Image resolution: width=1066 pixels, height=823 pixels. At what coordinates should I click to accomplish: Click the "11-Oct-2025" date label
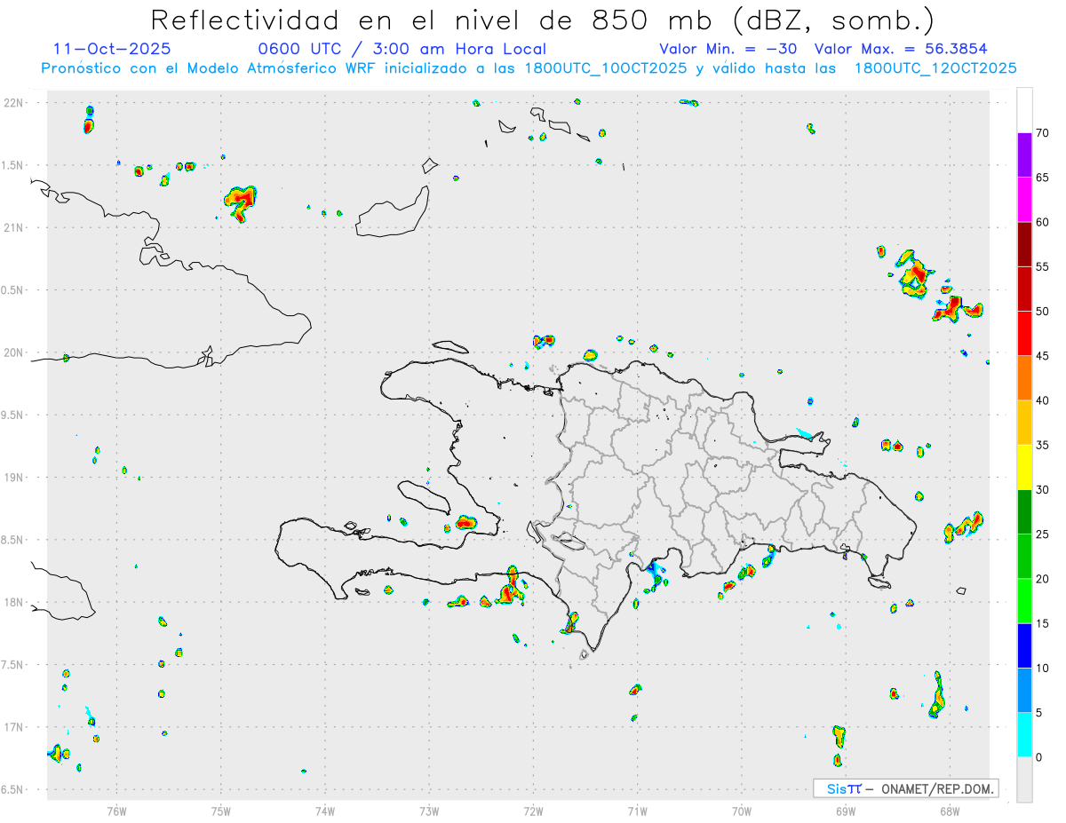coord(113,49)
